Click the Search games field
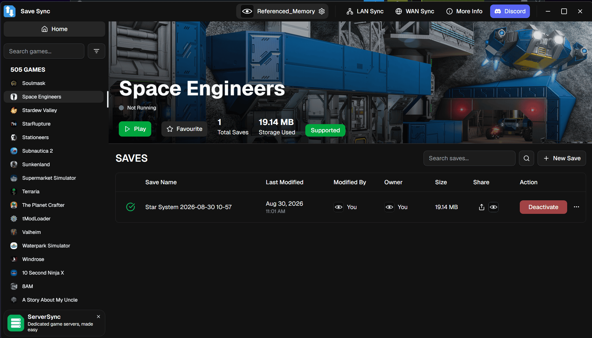 (44, 51)
